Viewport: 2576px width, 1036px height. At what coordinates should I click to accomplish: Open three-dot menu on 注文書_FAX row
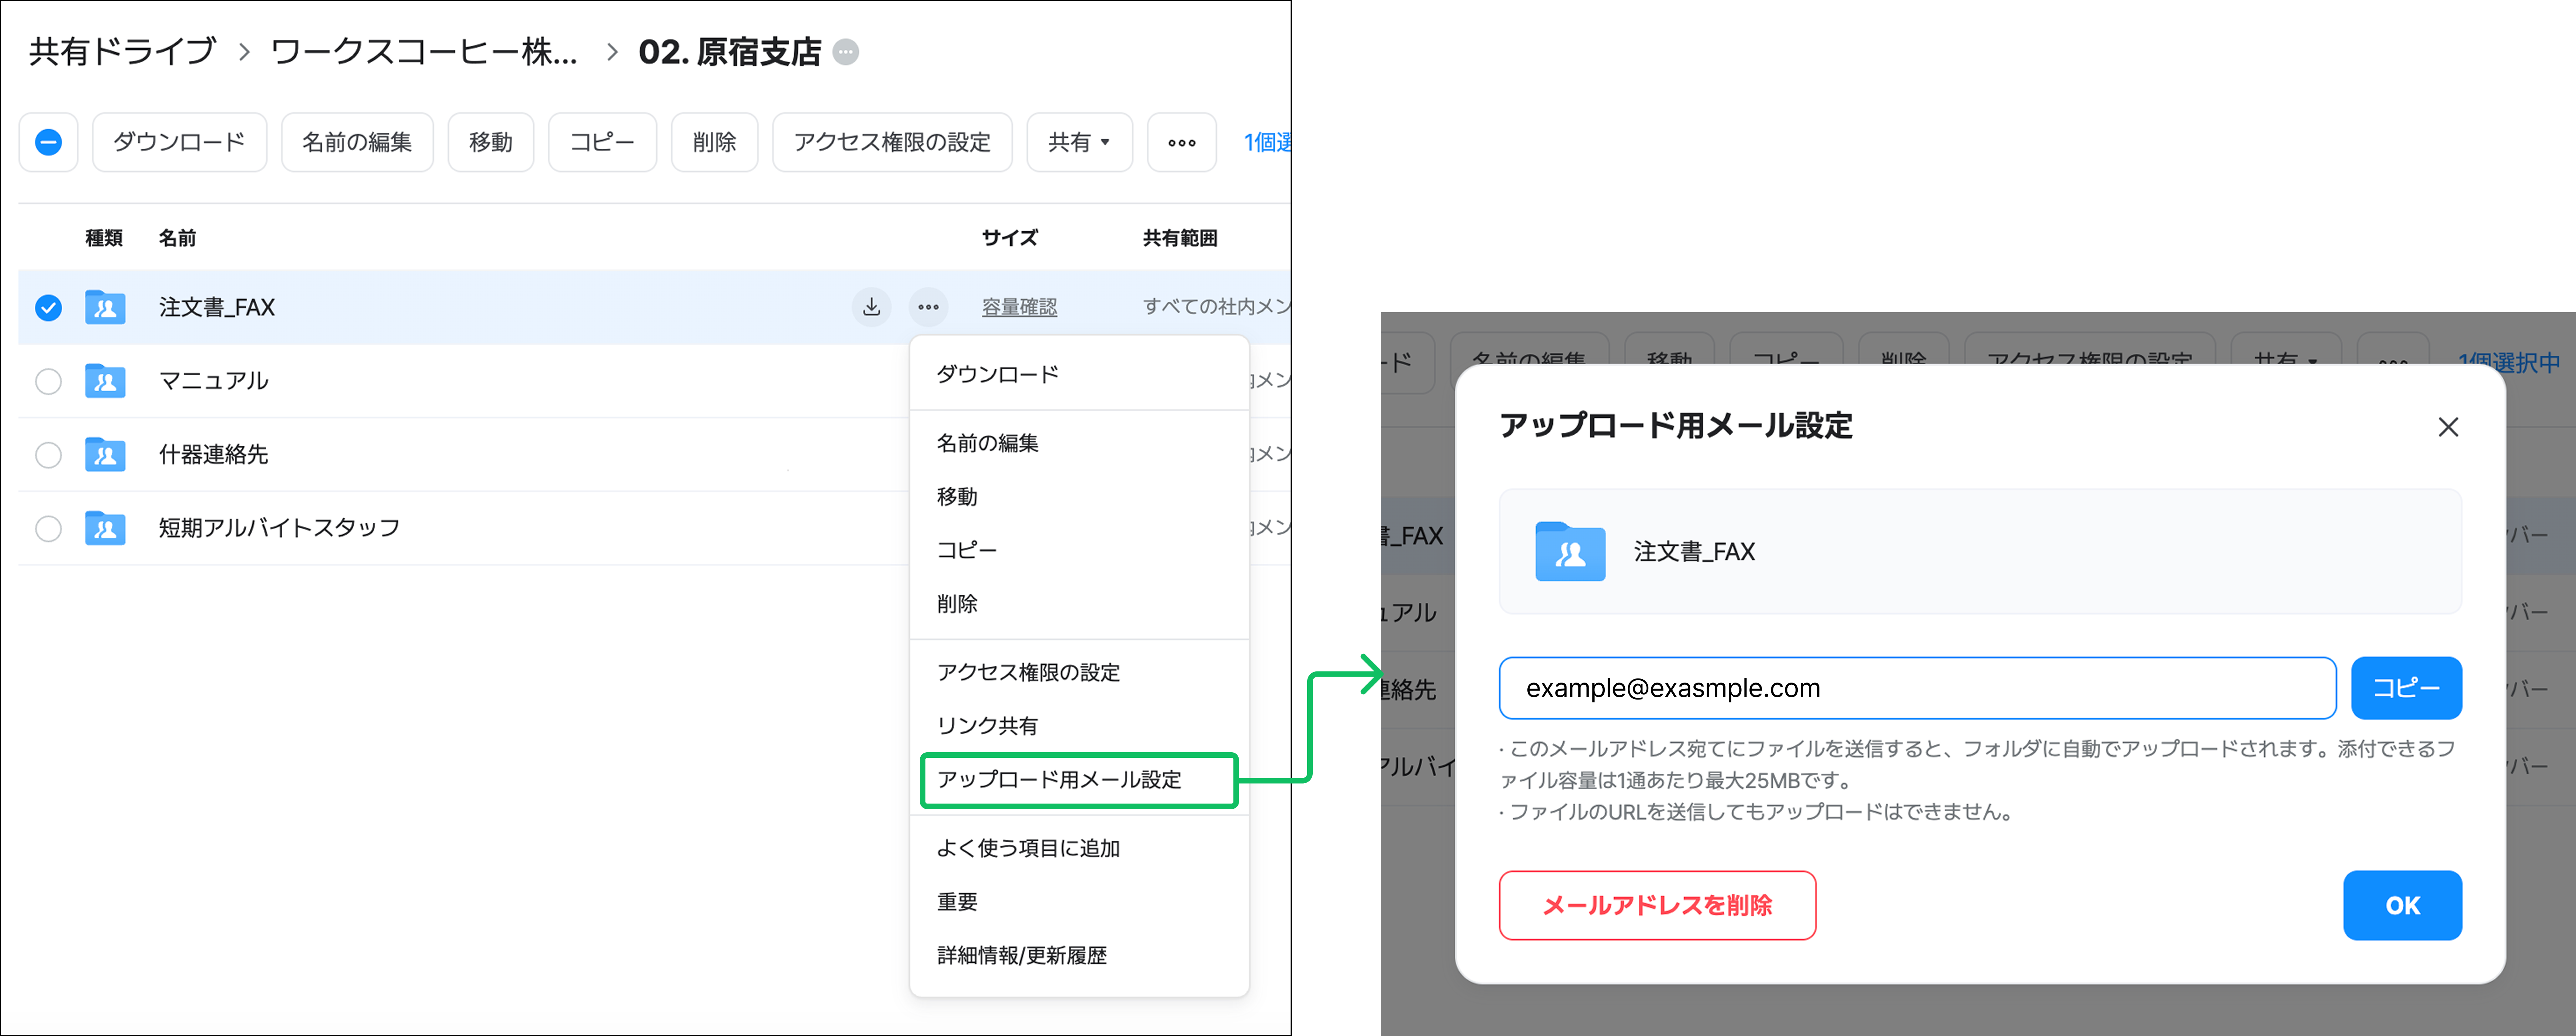click(x=928, y=307)
